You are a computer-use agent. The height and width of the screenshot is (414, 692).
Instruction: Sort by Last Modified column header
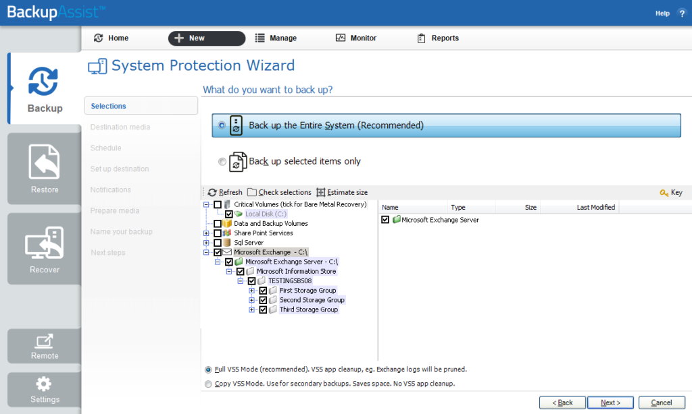(595, 208)
